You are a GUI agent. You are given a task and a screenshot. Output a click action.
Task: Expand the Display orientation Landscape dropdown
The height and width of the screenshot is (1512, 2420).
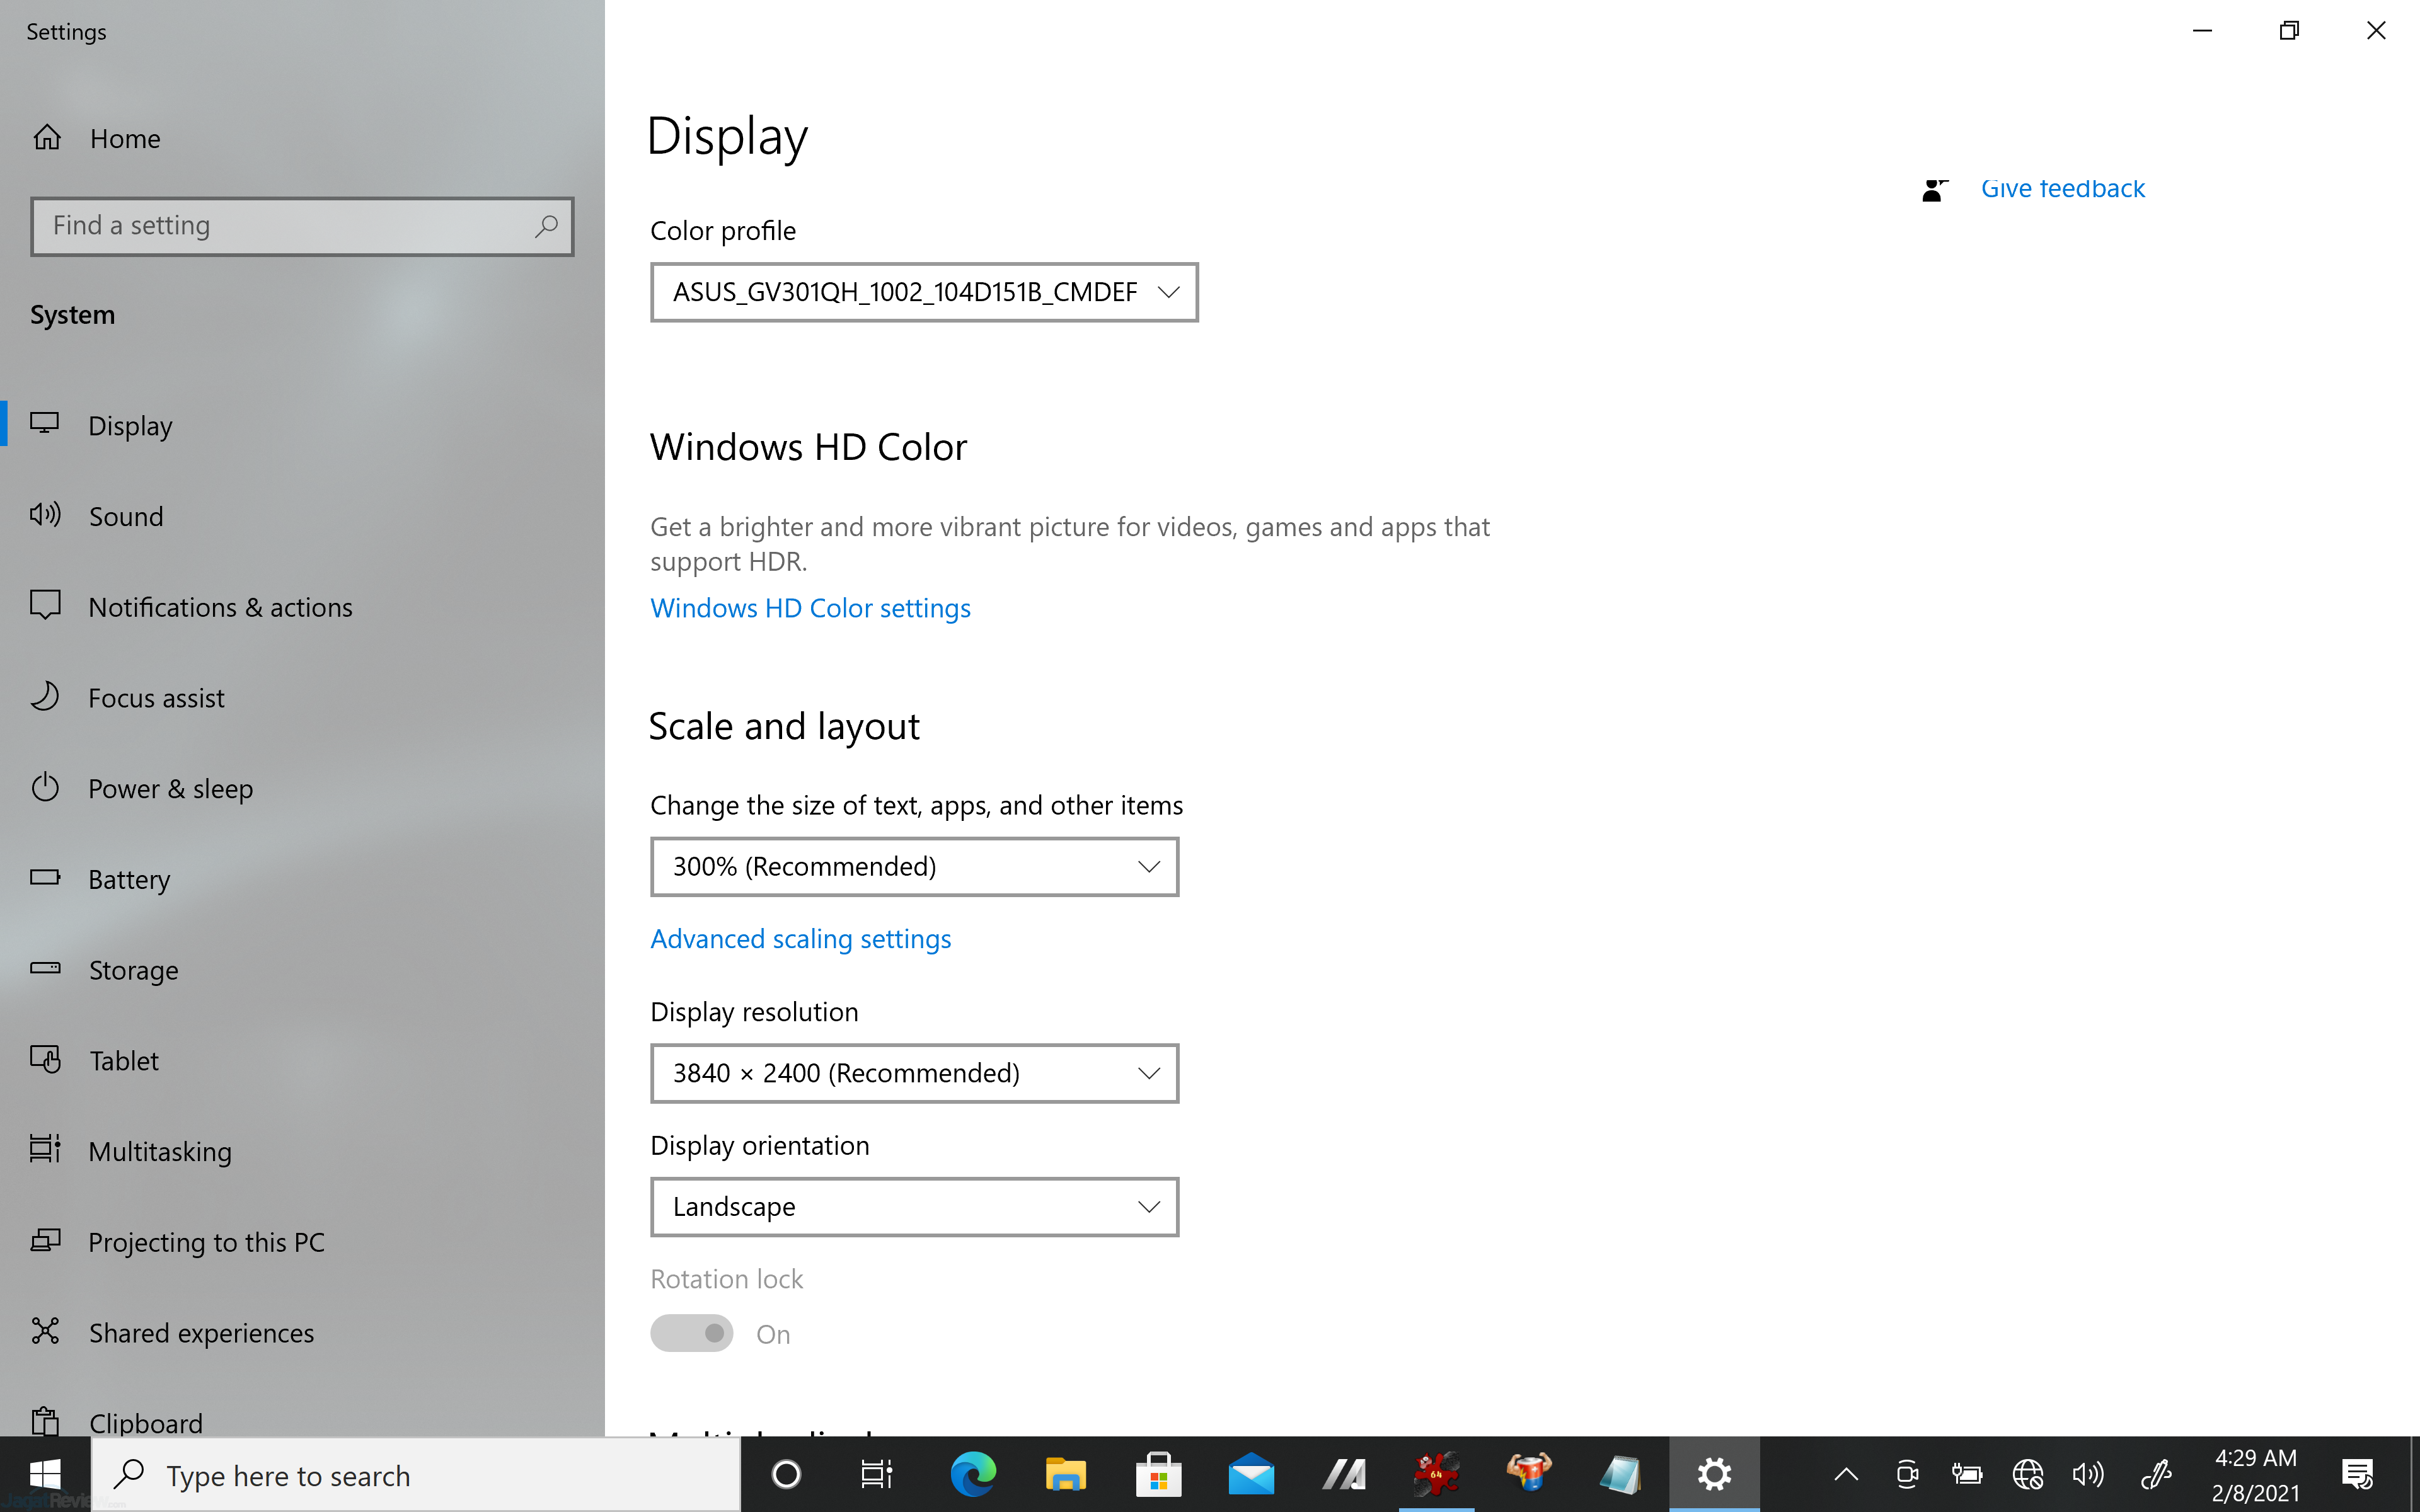pyautogui.click(x=914, y=1207)
